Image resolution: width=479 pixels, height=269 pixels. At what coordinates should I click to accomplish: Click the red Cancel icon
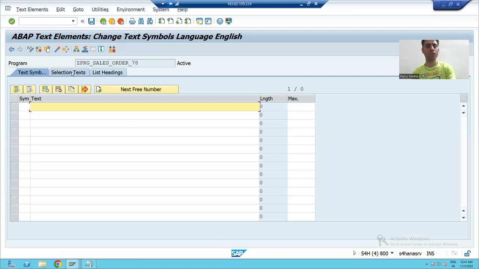pos(120,21)
